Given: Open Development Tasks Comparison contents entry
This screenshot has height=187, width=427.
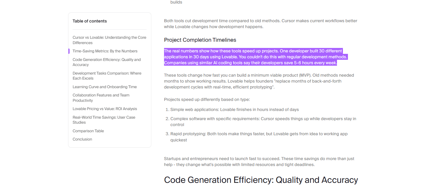Looking at the screenshot, I should (107, 76).
